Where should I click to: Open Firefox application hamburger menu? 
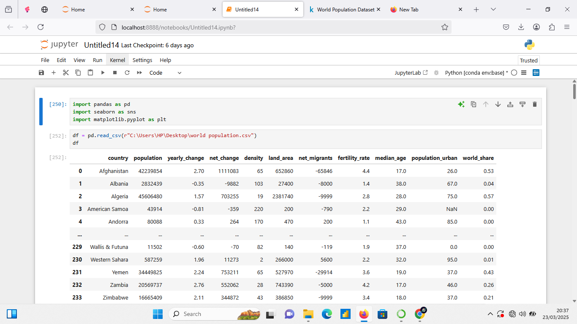567,27
